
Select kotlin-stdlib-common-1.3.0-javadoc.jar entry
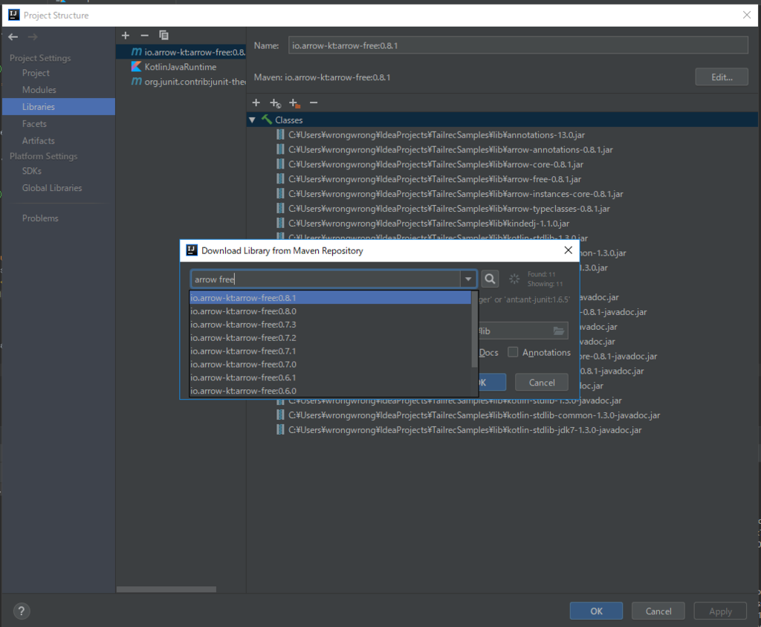click(474, 415)
